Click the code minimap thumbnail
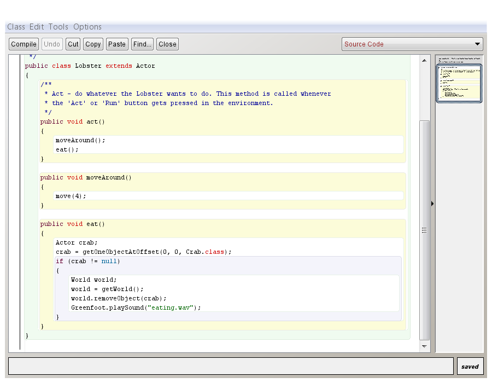 (x=459, y=83)
